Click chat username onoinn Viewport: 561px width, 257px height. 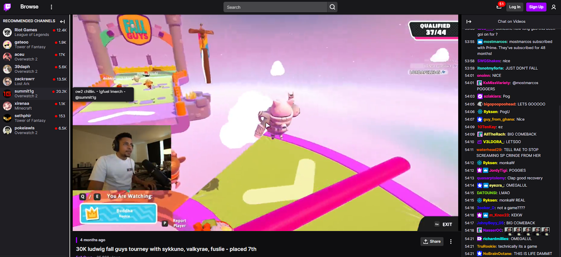tap(484, 76)
